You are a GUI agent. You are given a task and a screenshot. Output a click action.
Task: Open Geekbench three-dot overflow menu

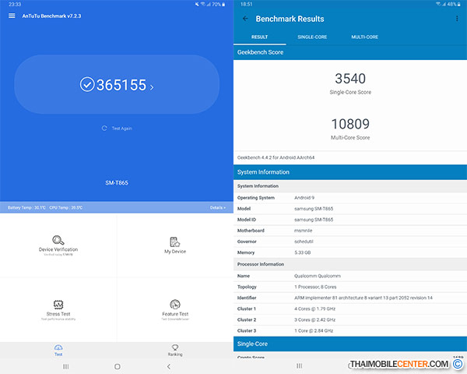457,19
